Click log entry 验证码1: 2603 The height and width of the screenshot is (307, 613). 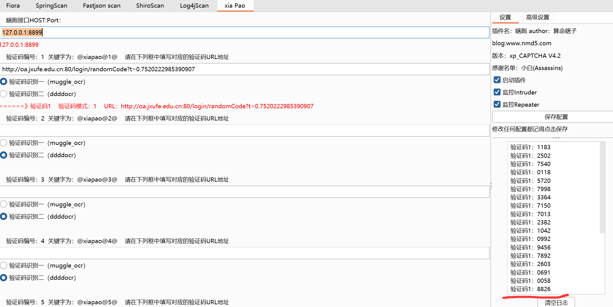pos(530,264)
